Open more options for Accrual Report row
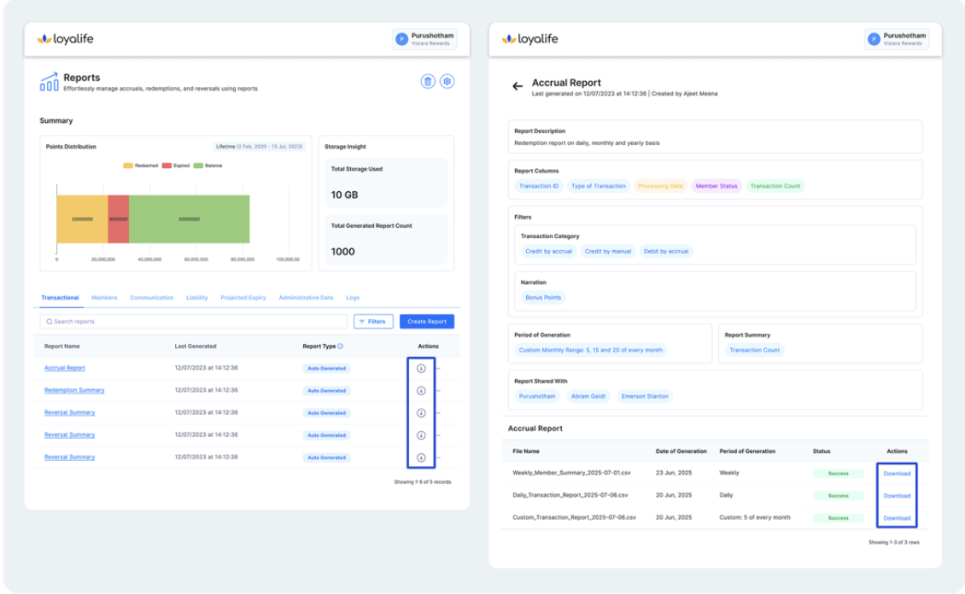 [x=438, y=369]
